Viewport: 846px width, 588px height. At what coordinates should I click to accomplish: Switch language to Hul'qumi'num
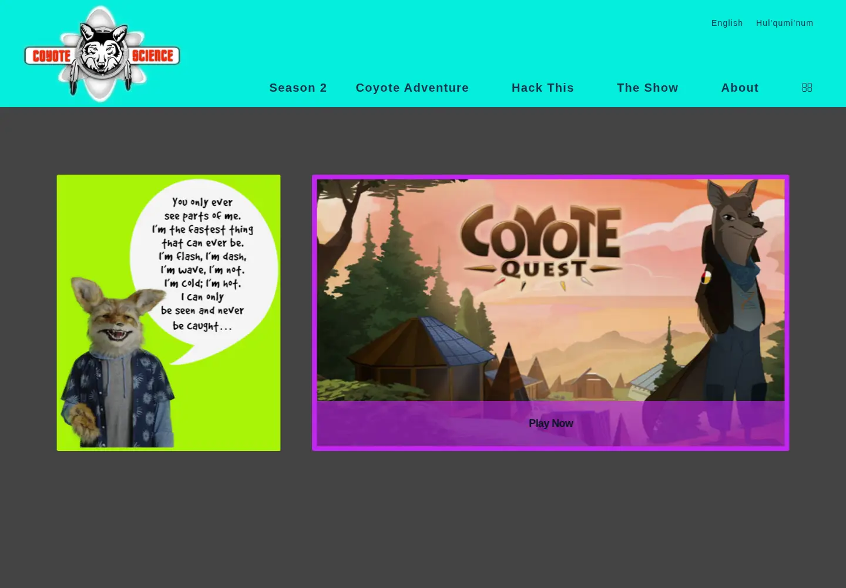pyautogui.click(x=785, y=23)
